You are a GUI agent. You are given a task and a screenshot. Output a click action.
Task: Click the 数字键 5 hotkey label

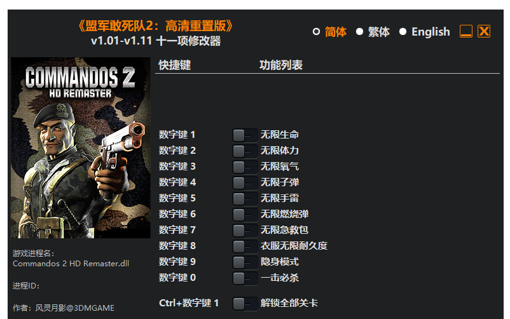177,198
